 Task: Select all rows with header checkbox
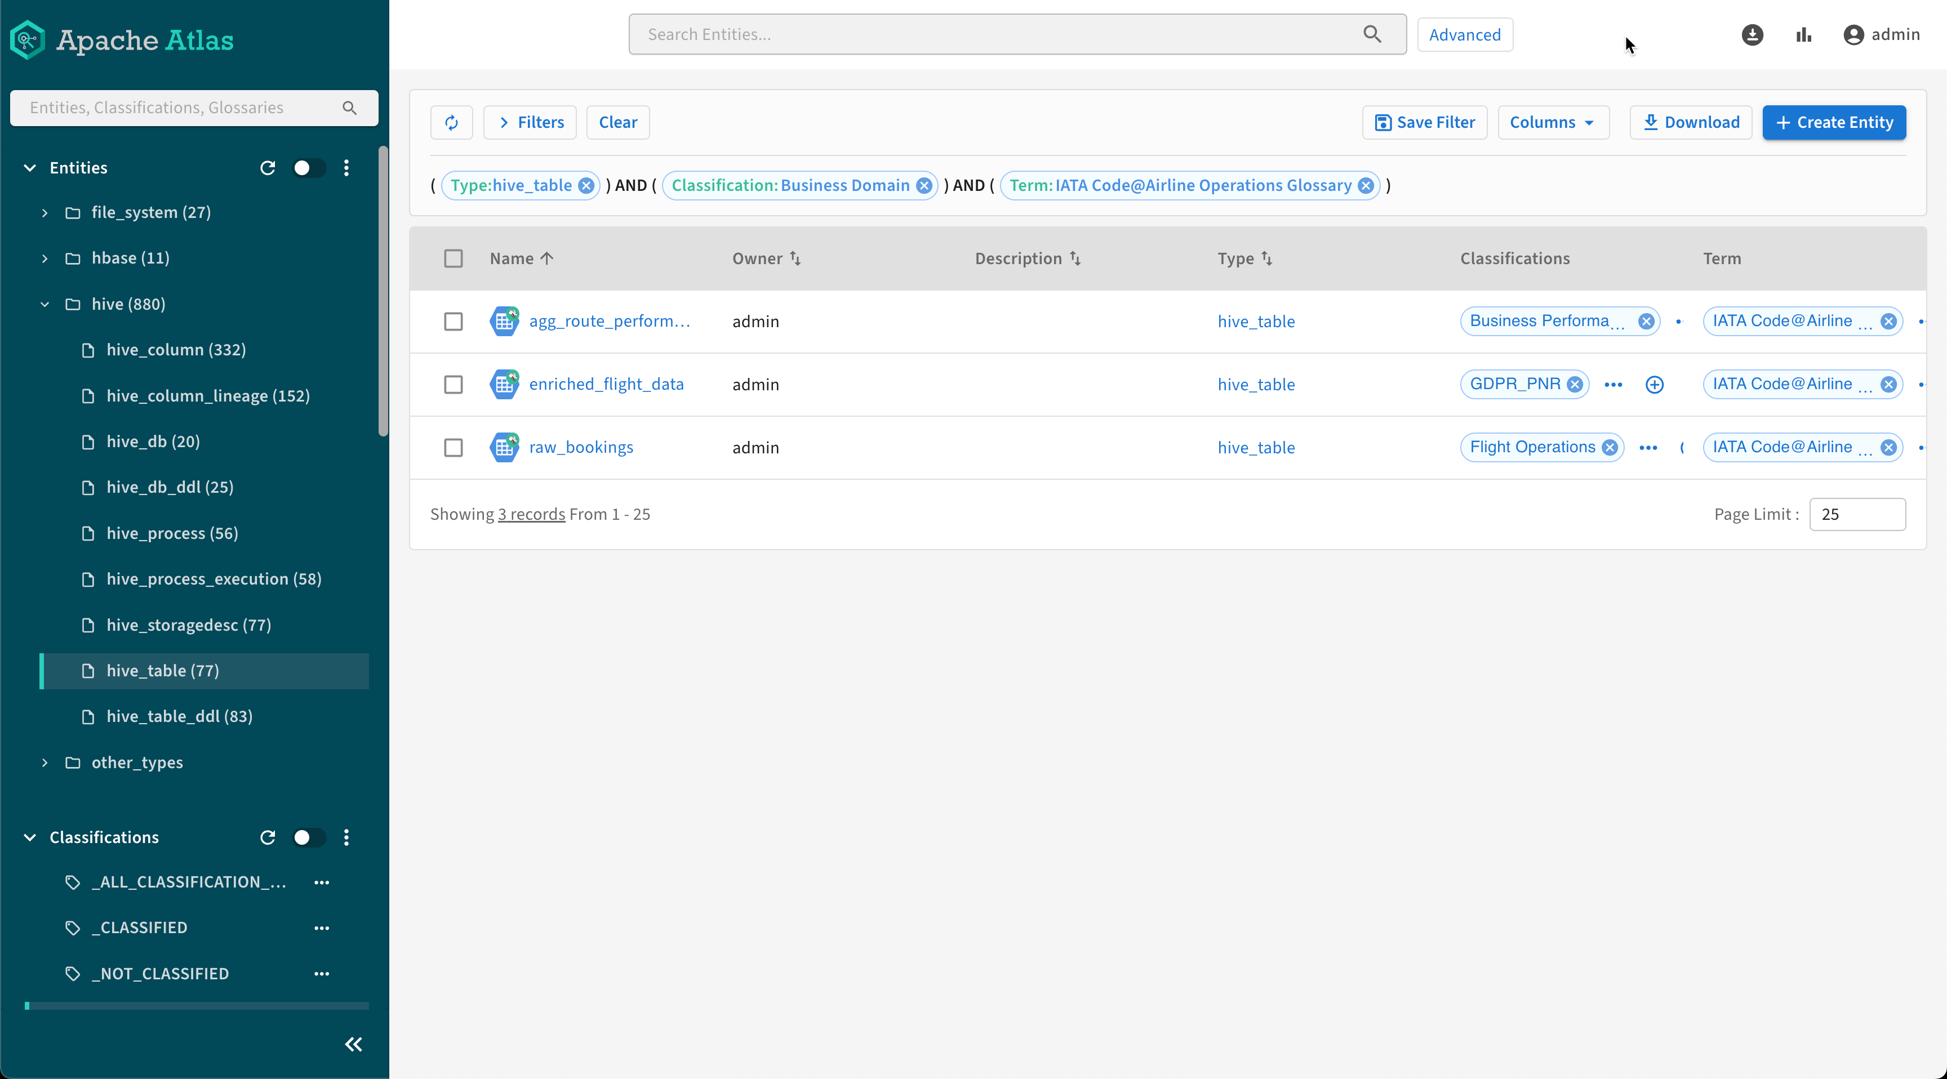point(453,258)
